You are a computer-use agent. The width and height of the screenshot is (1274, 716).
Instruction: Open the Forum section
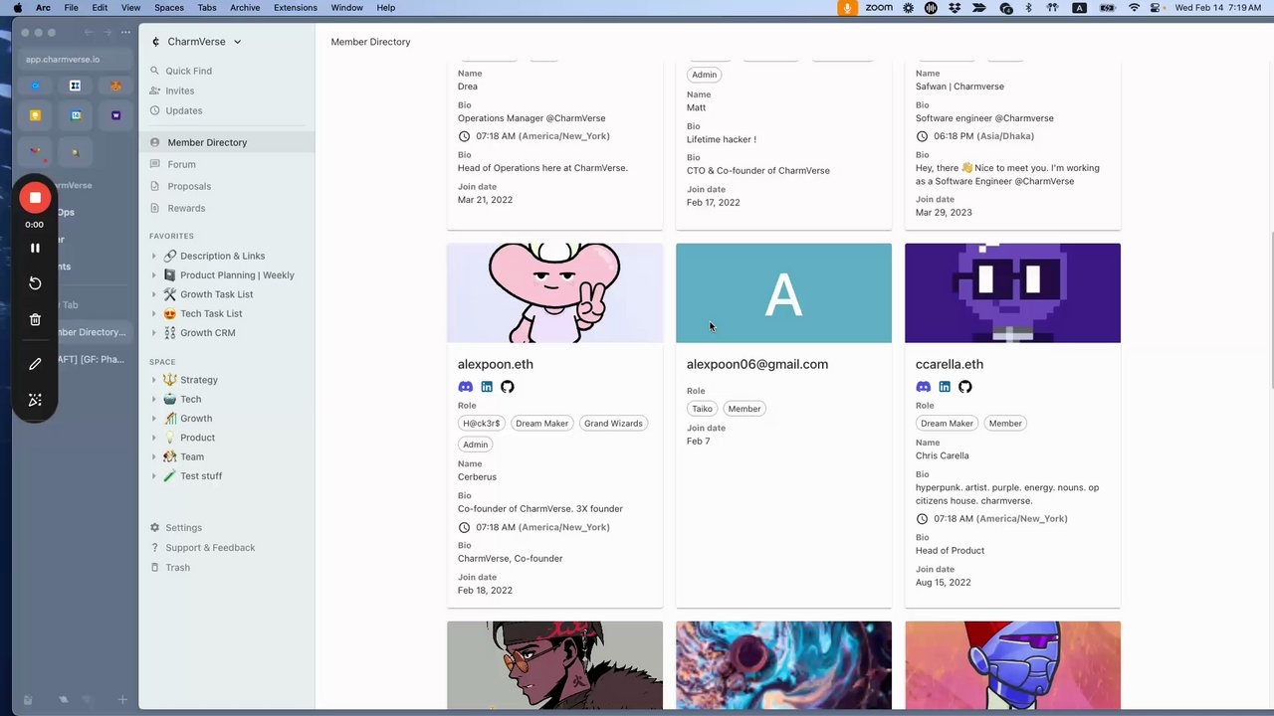pyautogui.click(x=227, y=164)
